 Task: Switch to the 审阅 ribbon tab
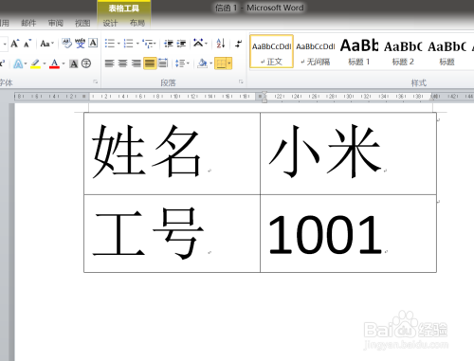56,23
